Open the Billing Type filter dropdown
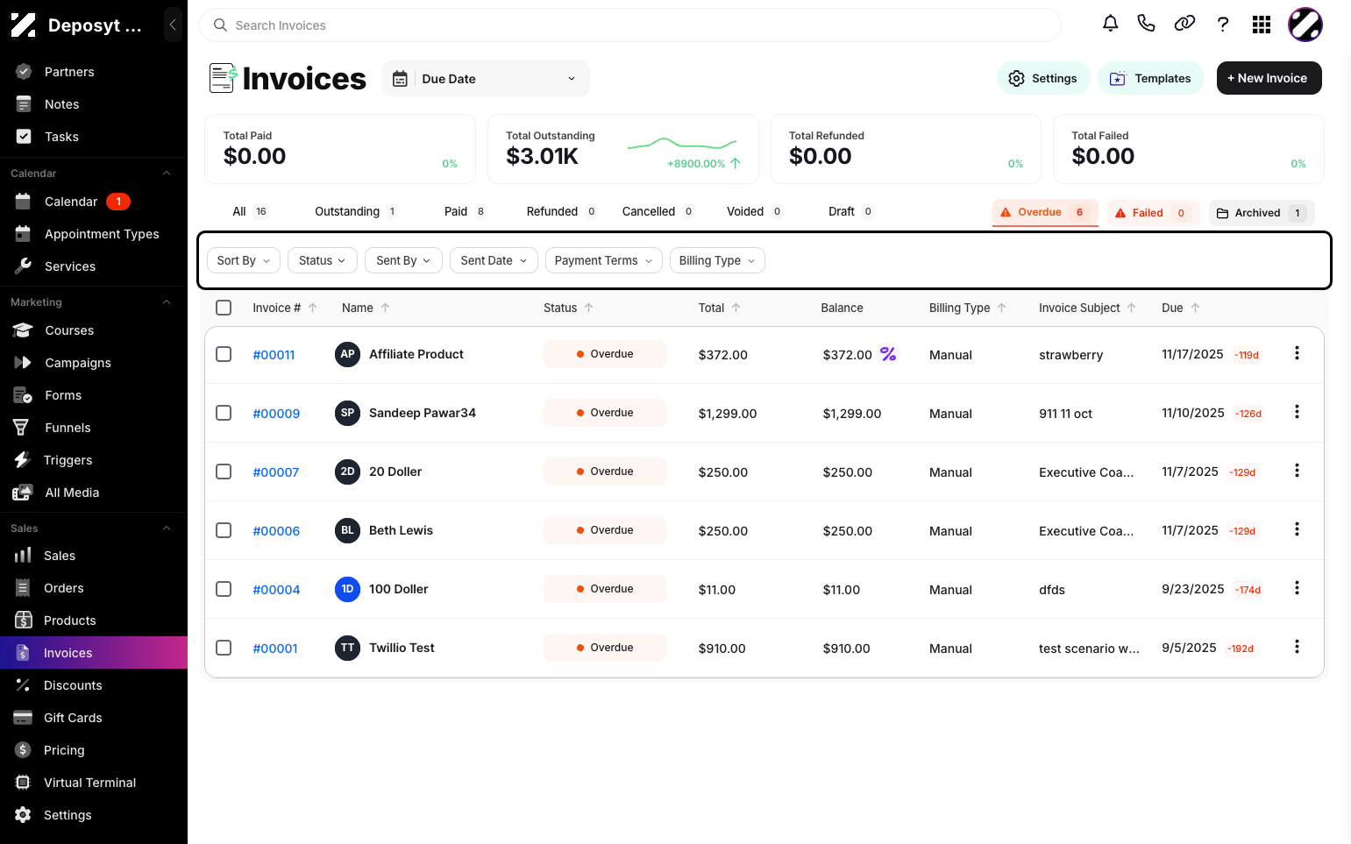The image size is (1351, 844). click(x=717, y=260)
